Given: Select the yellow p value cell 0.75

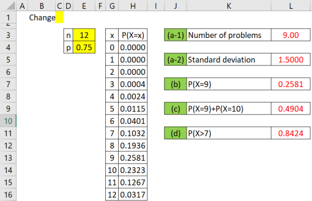Looking at the screenshot, I should point(84,47).
